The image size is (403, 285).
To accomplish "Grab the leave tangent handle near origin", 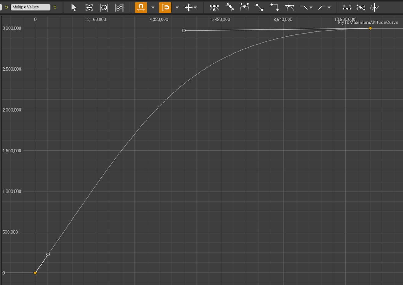I will (48, 254).
